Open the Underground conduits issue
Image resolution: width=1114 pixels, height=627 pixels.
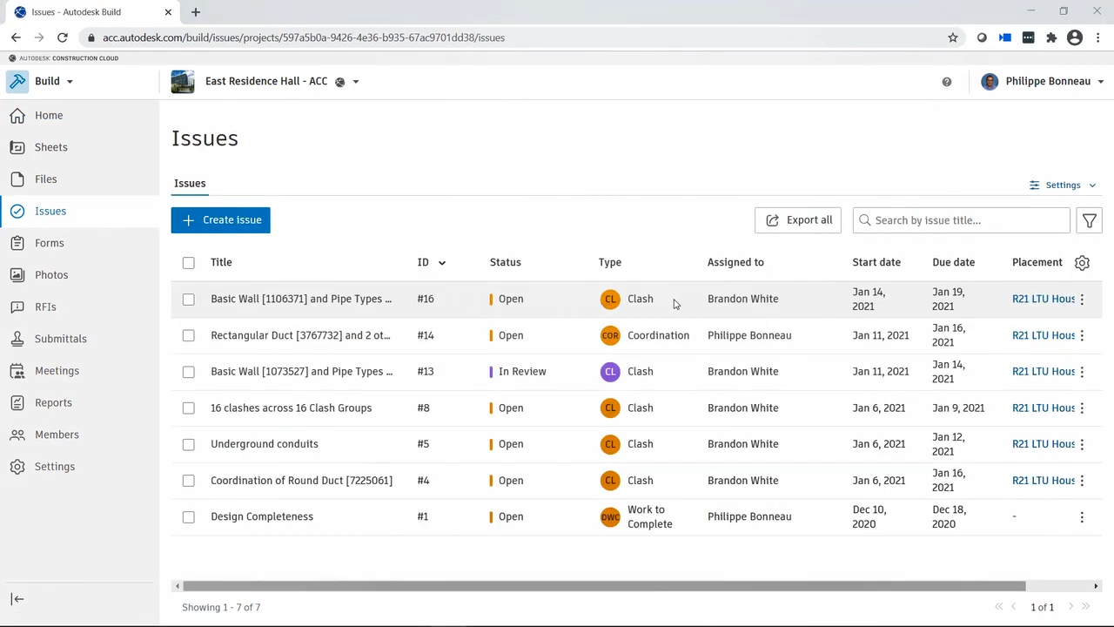click(x=265, y=444)
